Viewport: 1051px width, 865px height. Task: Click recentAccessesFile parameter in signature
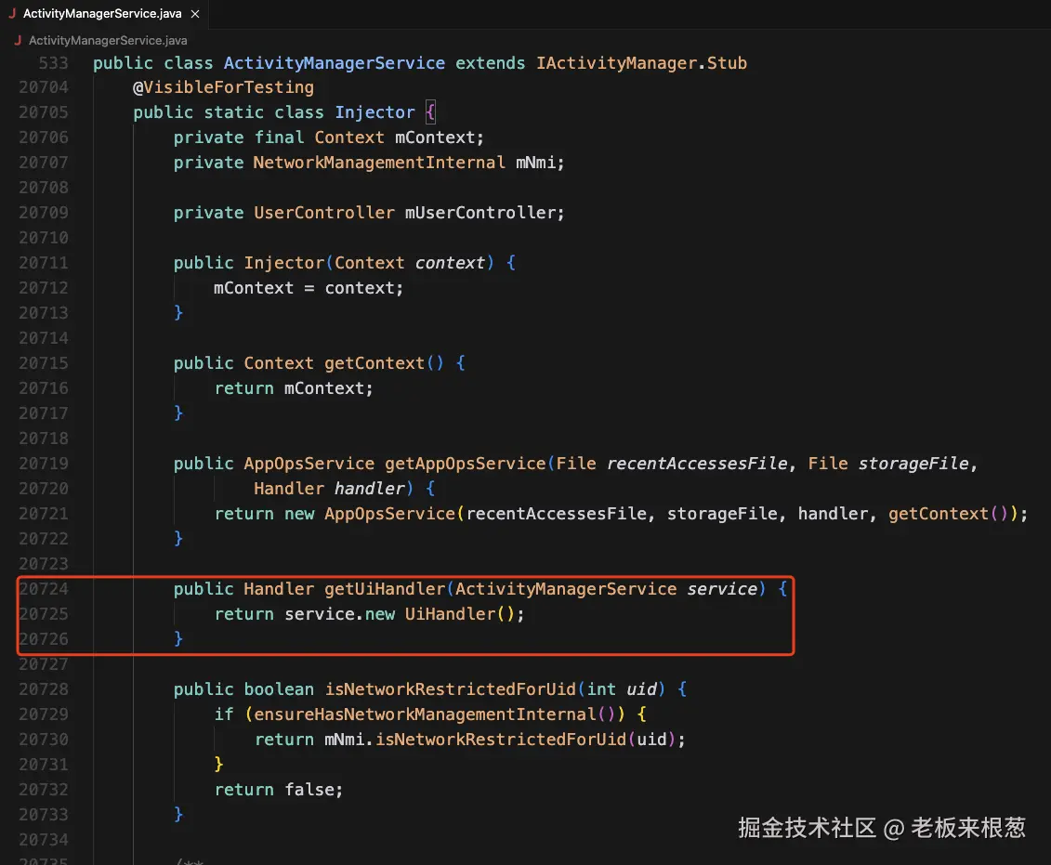(697, 464)
